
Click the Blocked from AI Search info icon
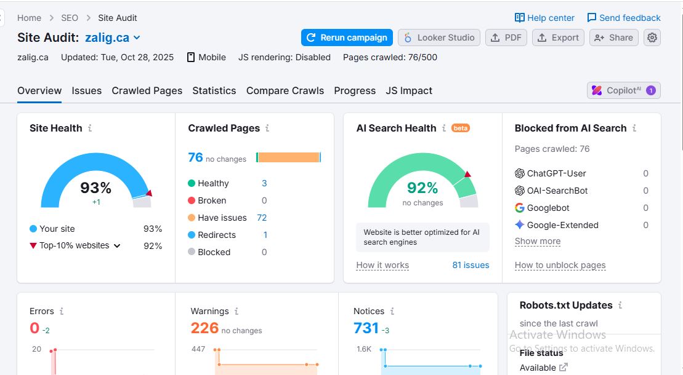[634, 128]
